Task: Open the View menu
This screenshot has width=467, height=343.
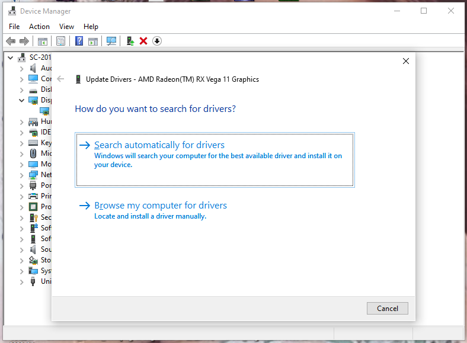Action: pyautogui.click(x=66, y=27)
